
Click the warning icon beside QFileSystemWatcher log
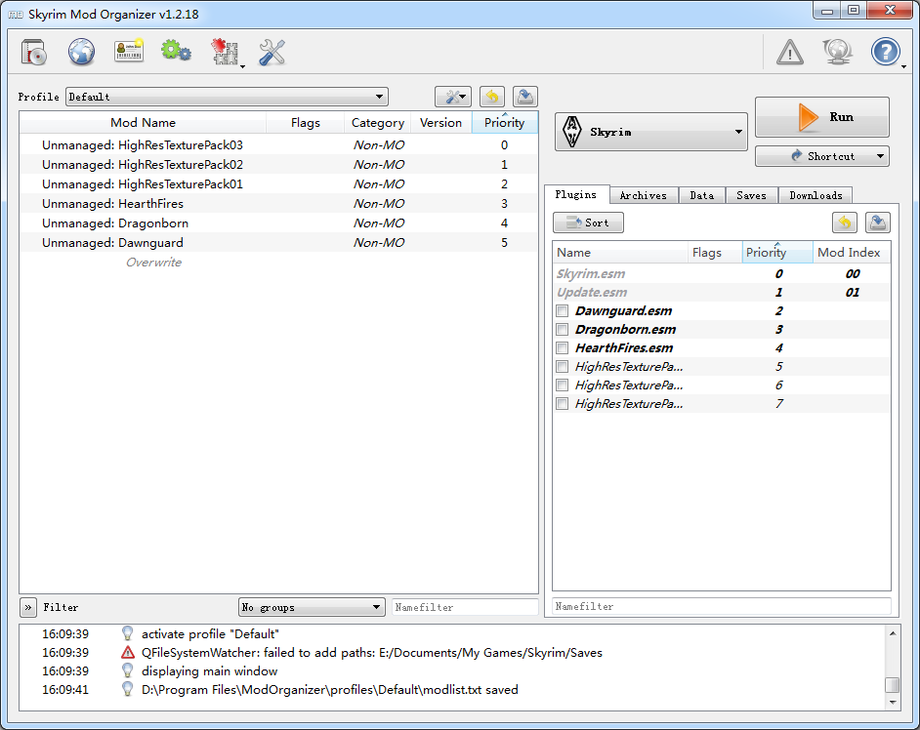(127, 653)
